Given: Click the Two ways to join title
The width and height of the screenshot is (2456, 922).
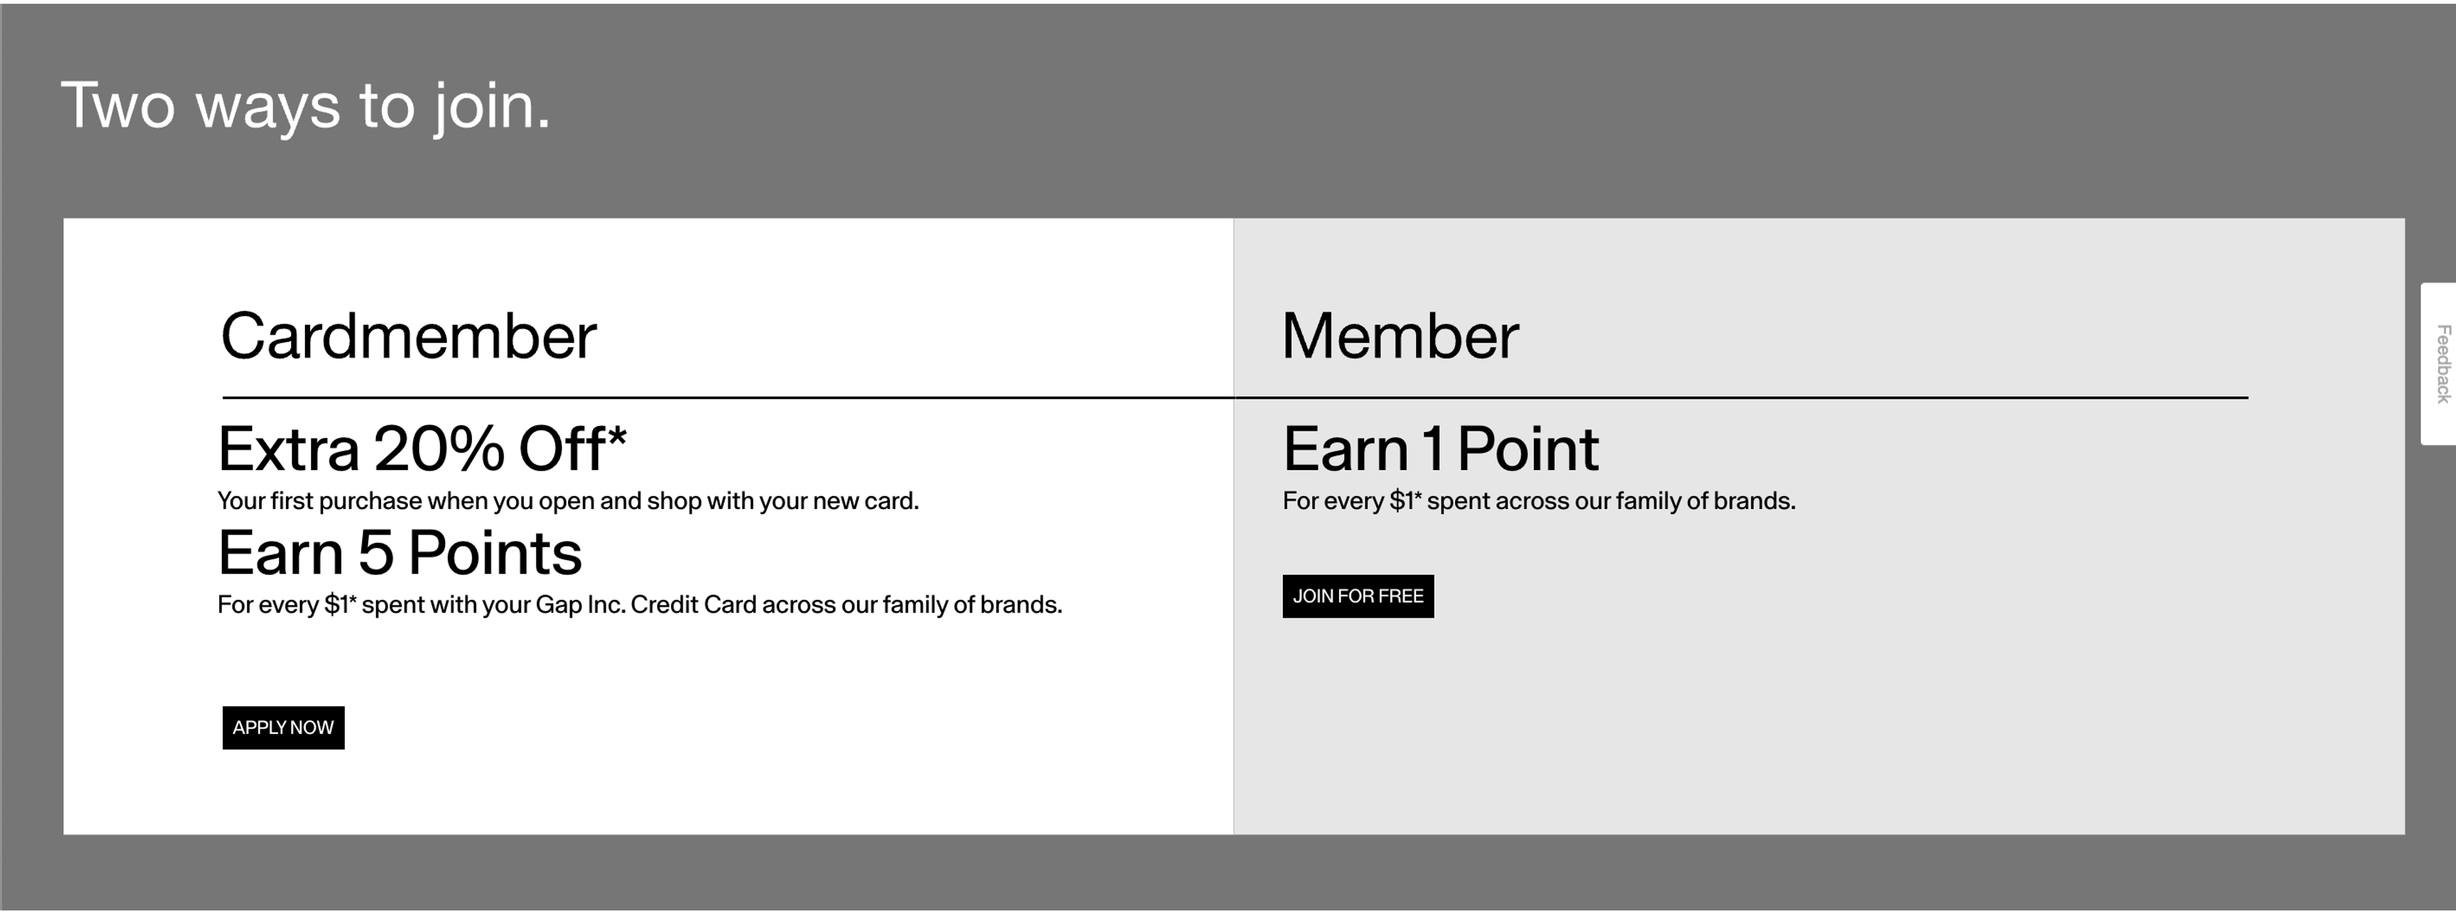Looking at the screenshot, I should point(305,107).
